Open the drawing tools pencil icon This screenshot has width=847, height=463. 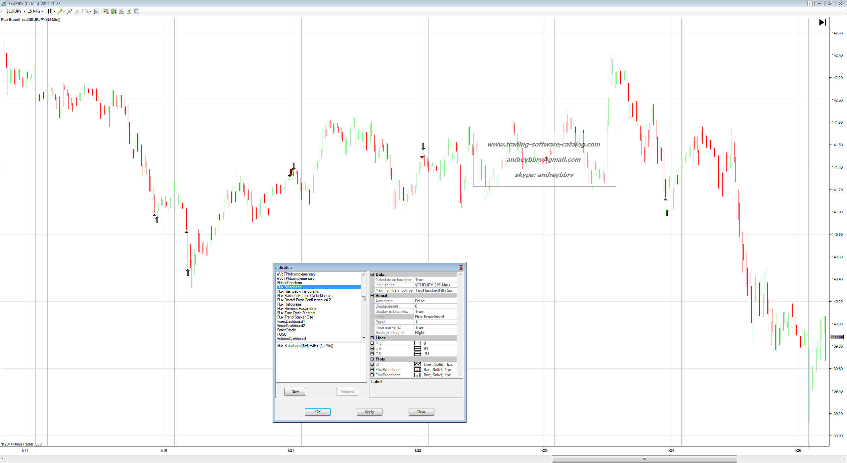[x=60, y=11]
